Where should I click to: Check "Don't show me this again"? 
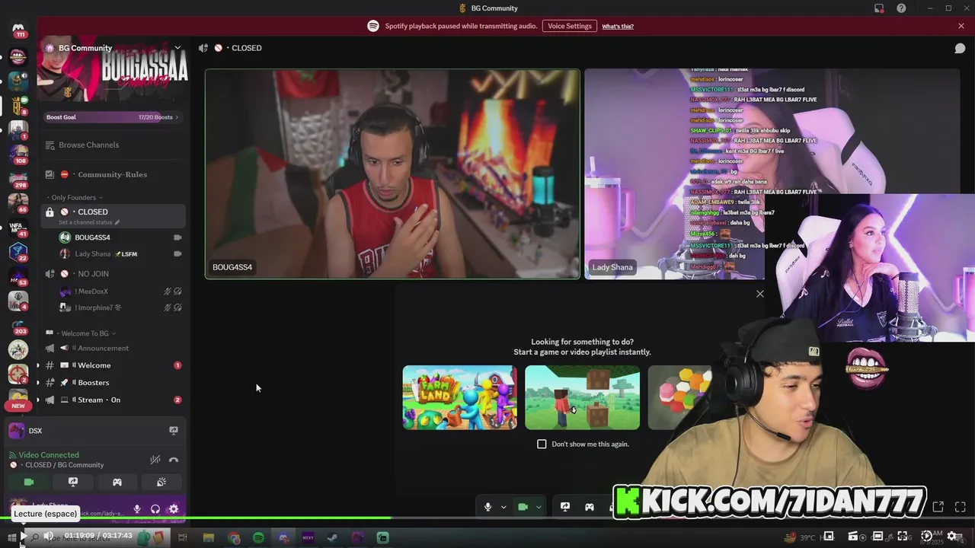[542, 444]
